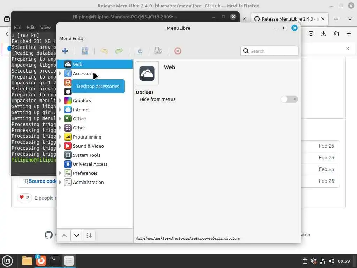Click the Revert toolbar icon
The height and width of the screenshot is (268, 357).
pyautogui.click(x=140, y=51)
